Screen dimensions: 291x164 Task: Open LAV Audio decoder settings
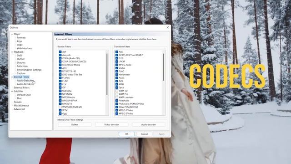pyautogui.click(x=149, y=124)
